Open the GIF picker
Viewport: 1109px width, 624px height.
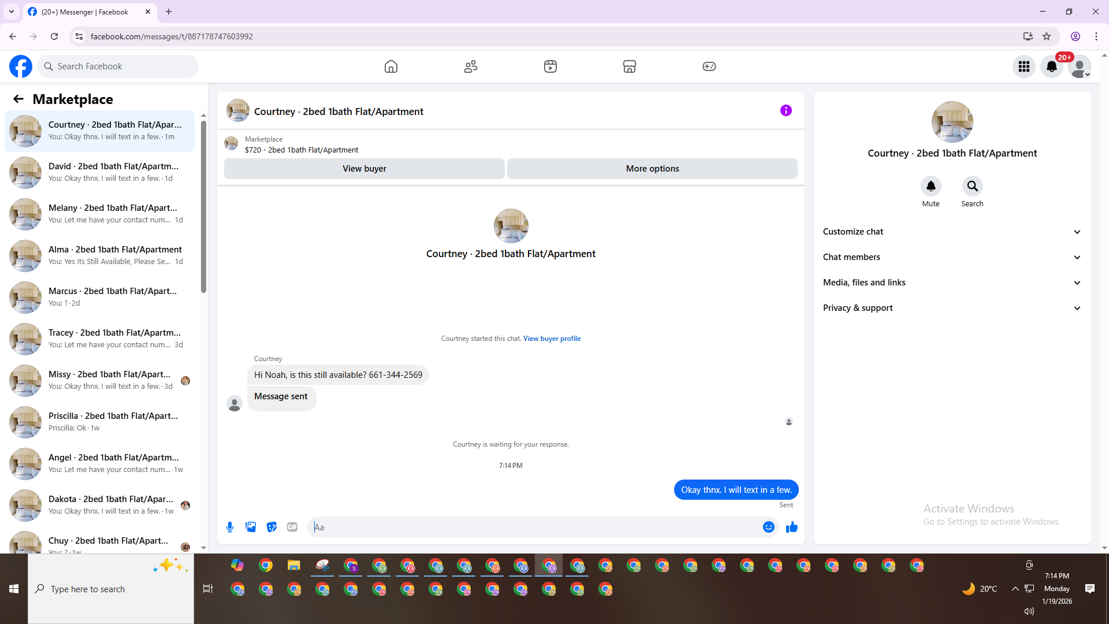pos(292,527)
